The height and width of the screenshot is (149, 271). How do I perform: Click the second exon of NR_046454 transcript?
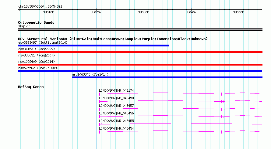pos(222,132)
